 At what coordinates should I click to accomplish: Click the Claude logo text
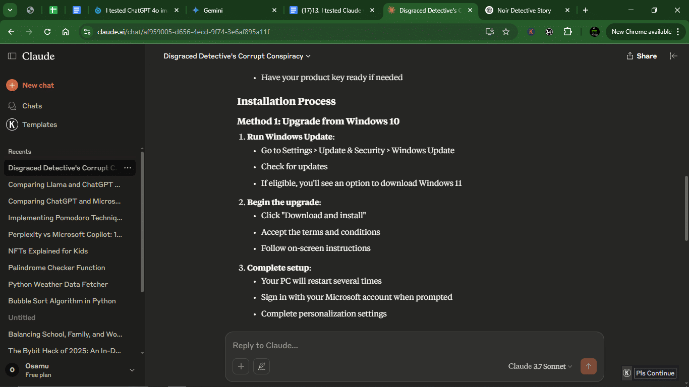click(x=38, y=56)
